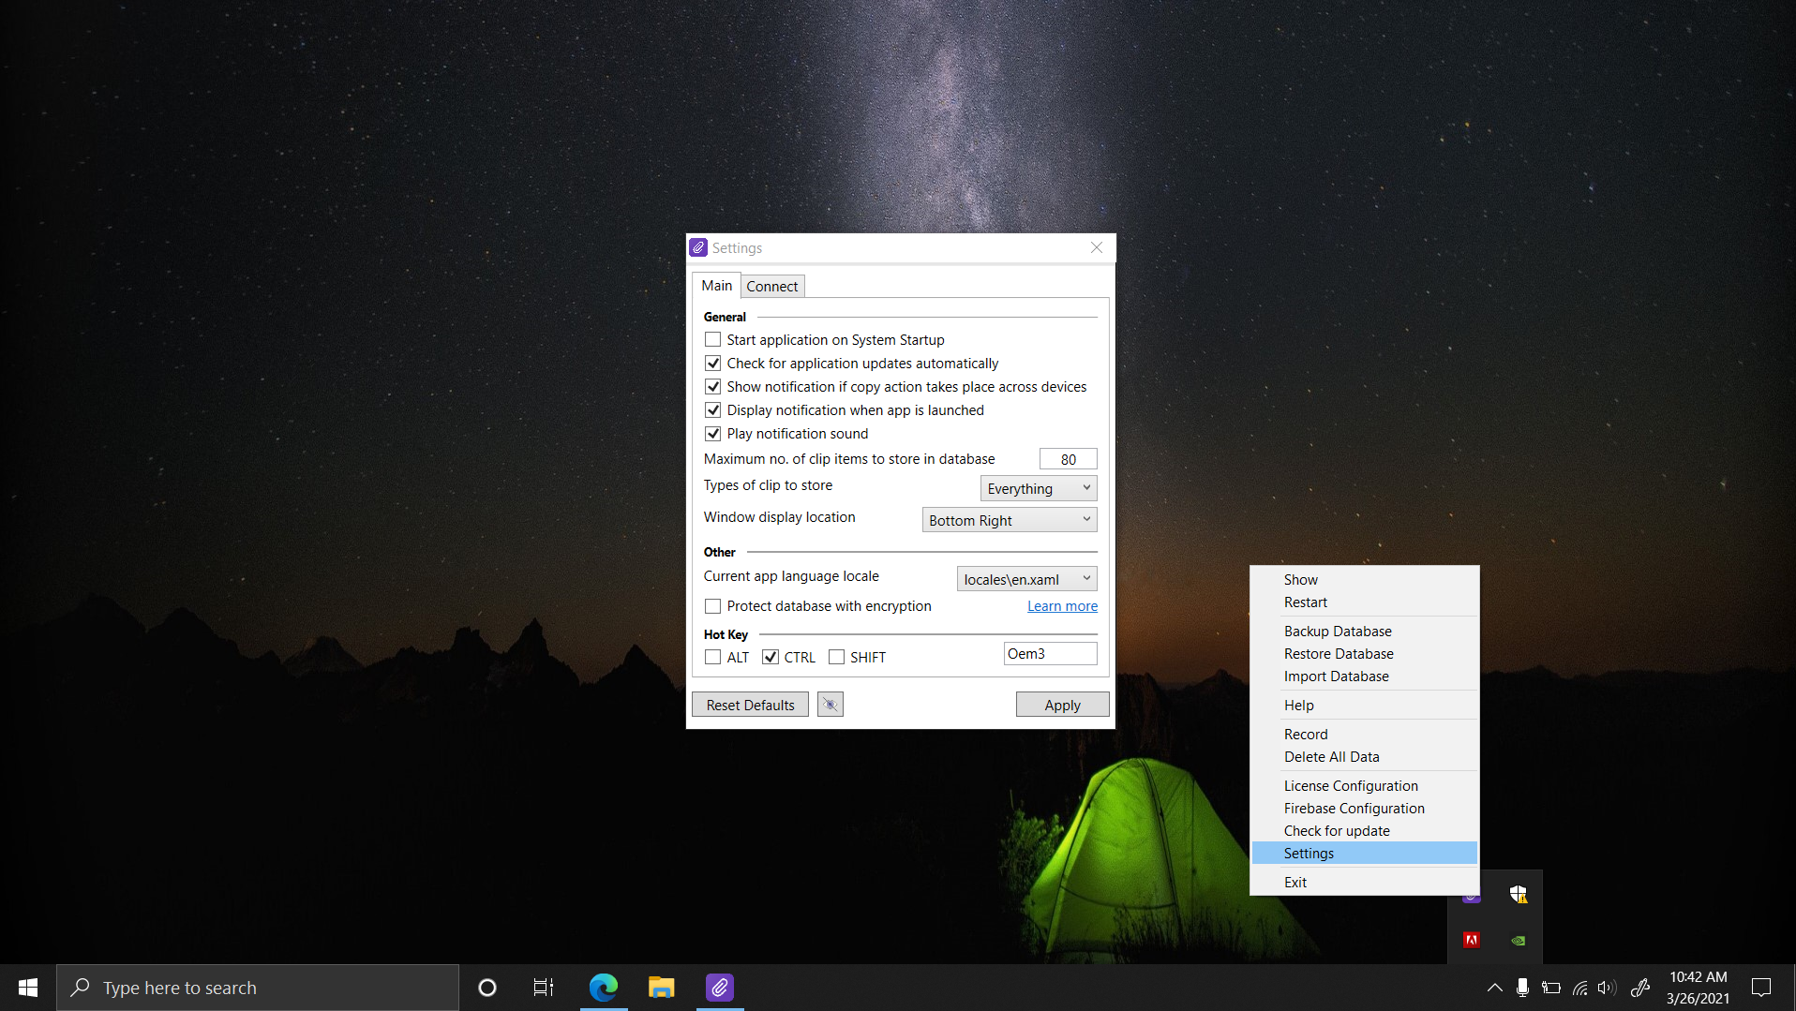Click the crossed-out eye icon button
Viewport: 1796px width, 1011px height.
tap(830, 705)
